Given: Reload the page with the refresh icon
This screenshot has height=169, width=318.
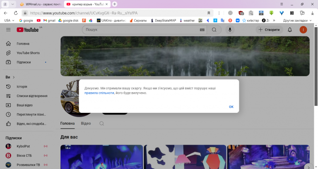Looking at the screenshot, I should tap(16, 13).
